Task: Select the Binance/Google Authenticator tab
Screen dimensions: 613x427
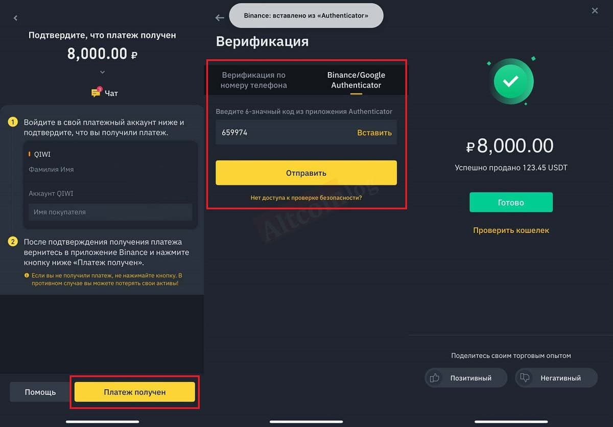Action: point(356,80)
